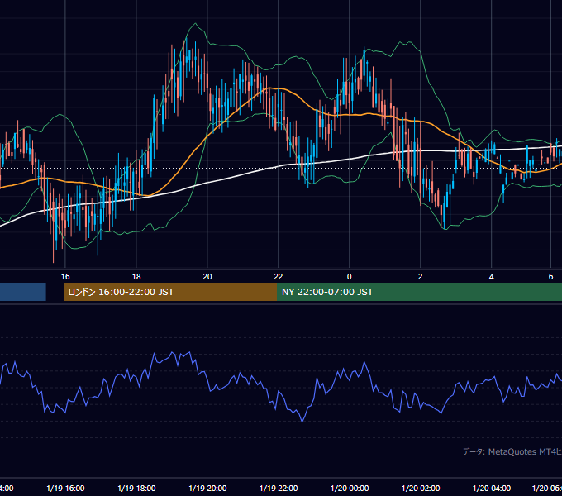Click the "1/19 18:00" date label

click(136, 488)
